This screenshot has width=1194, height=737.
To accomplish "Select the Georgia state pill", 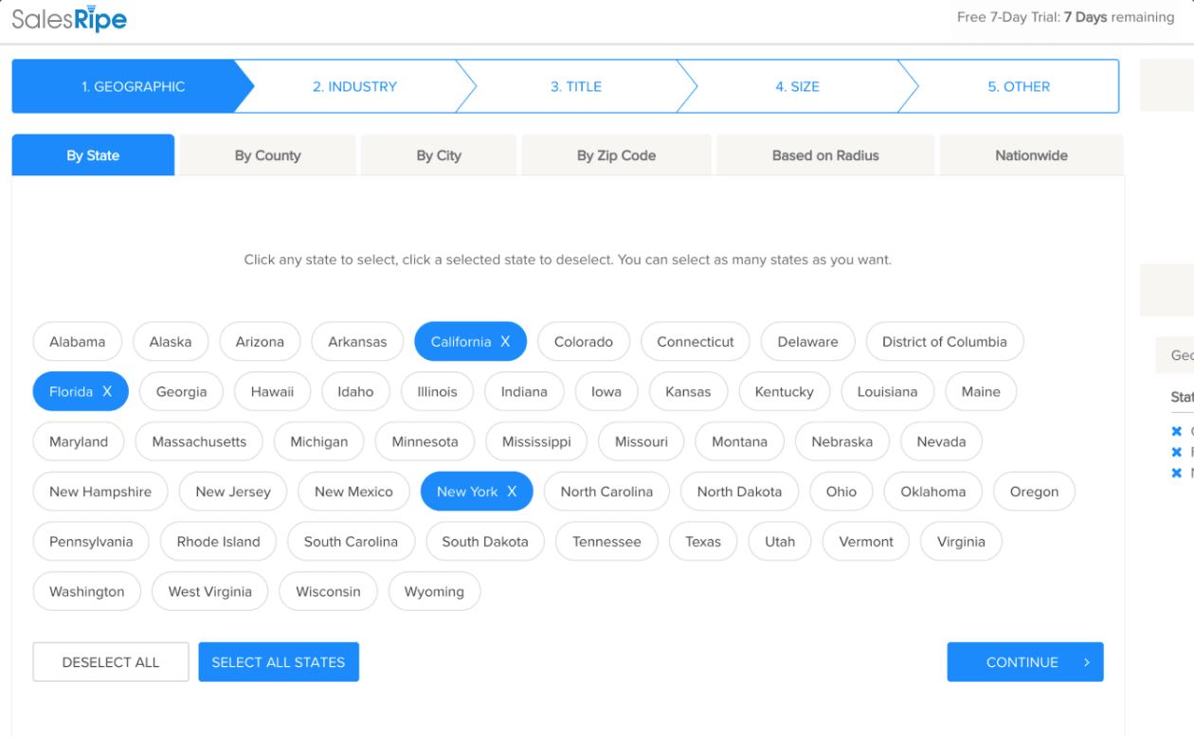I will coord(181,392).
